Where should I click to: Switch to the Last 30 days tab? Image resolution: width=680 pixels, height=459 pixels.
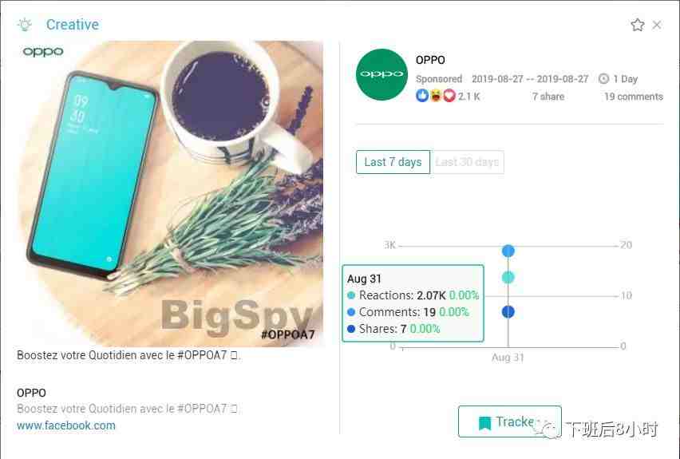468,162
